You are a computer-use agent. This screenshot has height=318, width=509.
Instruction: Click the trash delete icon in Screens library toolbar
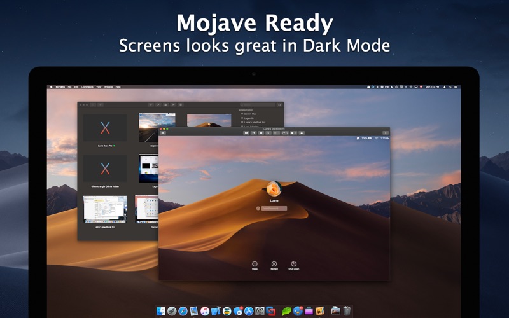pyautogui.click(x=181, y=105)
